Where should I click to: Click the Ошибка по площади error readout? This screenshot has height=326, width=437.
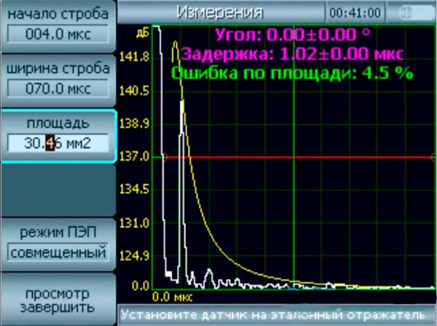click(x=291, y=72)
